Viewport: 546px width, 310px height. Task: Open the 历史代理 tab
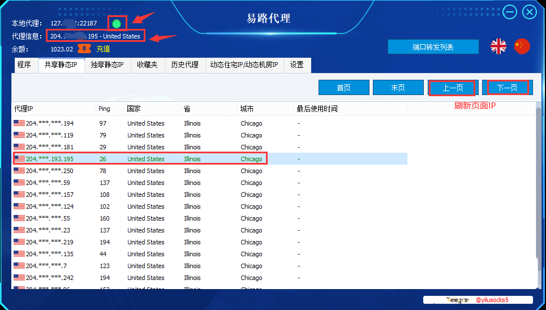click(185, 65)
